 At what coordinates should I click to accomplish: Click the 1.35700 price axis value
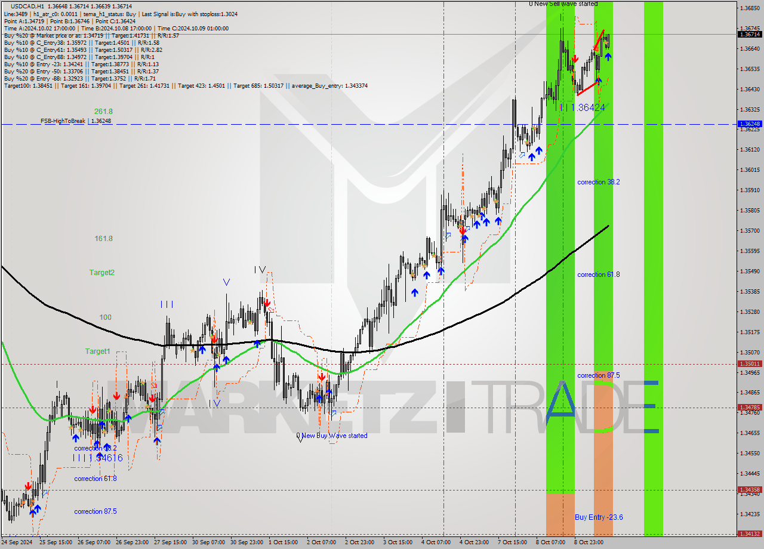pos(750,230)
